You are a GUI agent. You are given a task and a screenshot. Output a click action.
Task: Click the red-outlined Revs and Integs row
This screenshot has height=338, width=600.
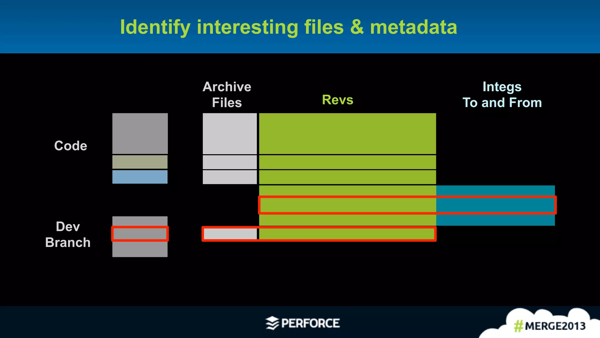[407, 205]
